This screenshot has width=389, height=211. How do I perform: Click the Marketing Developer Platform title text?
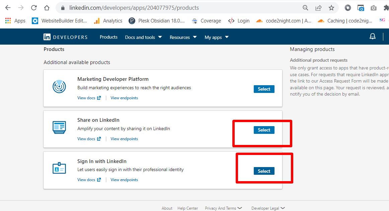[113, 79]
